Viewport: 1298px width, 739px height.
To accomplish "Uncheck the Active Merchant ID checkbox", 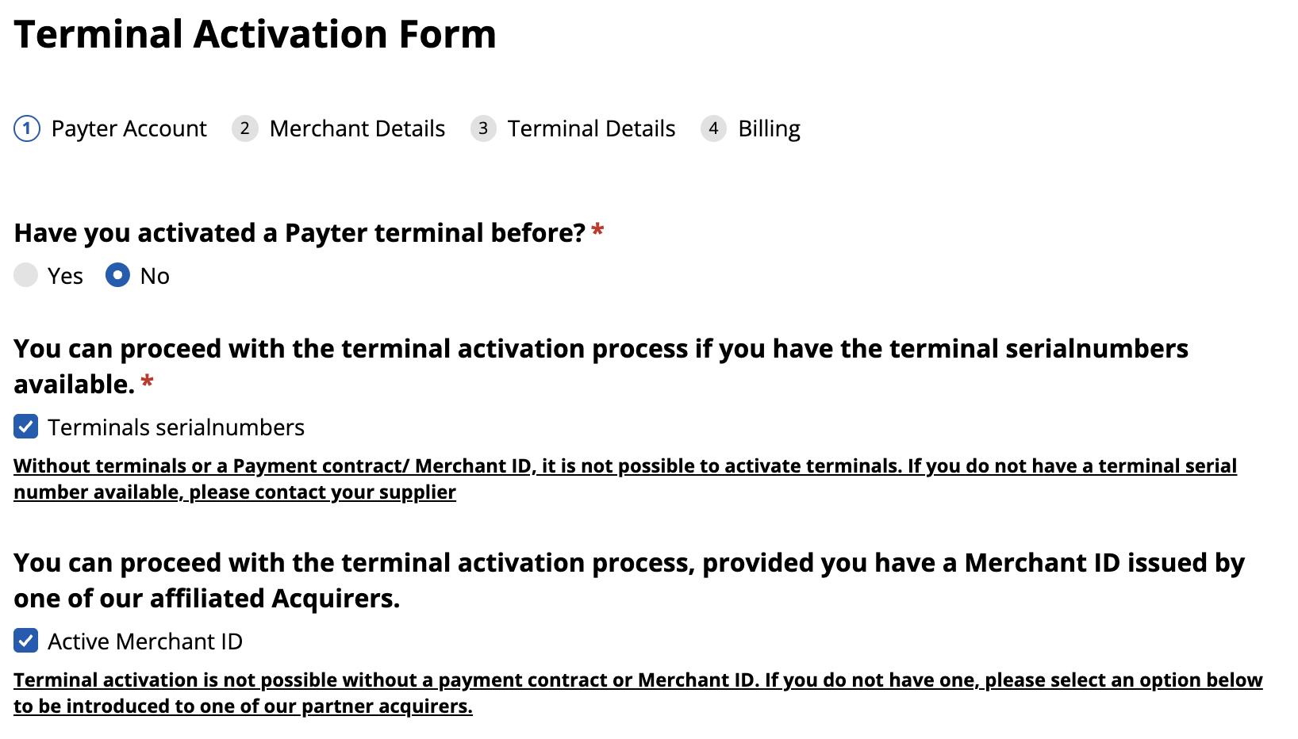I will [x=26, y=641].
